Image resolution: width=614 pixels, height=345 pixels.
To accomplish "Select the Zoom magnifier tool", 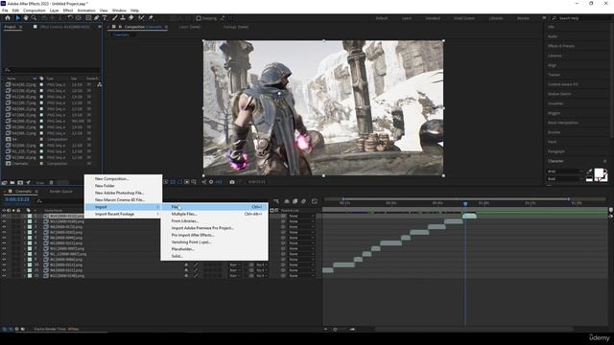I will [35, 18].
